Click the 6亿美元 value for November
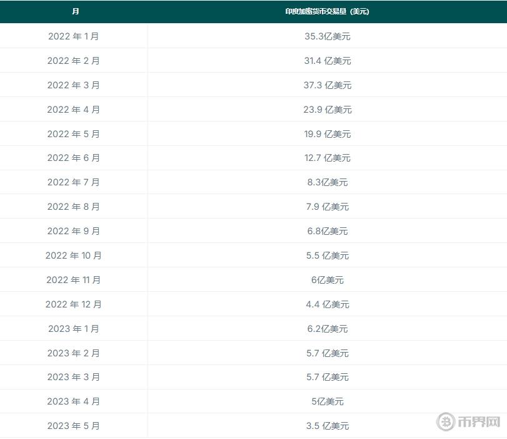The width and height of the screenshot is (507, 439). (328, 280)
